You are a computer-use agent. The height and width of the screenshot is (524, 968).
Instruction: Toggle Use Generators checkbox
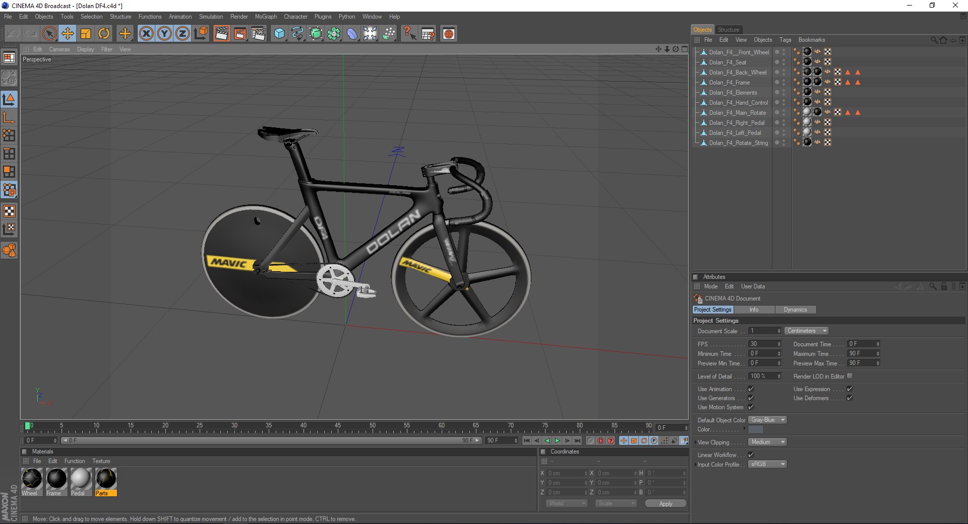pos(751,398)
